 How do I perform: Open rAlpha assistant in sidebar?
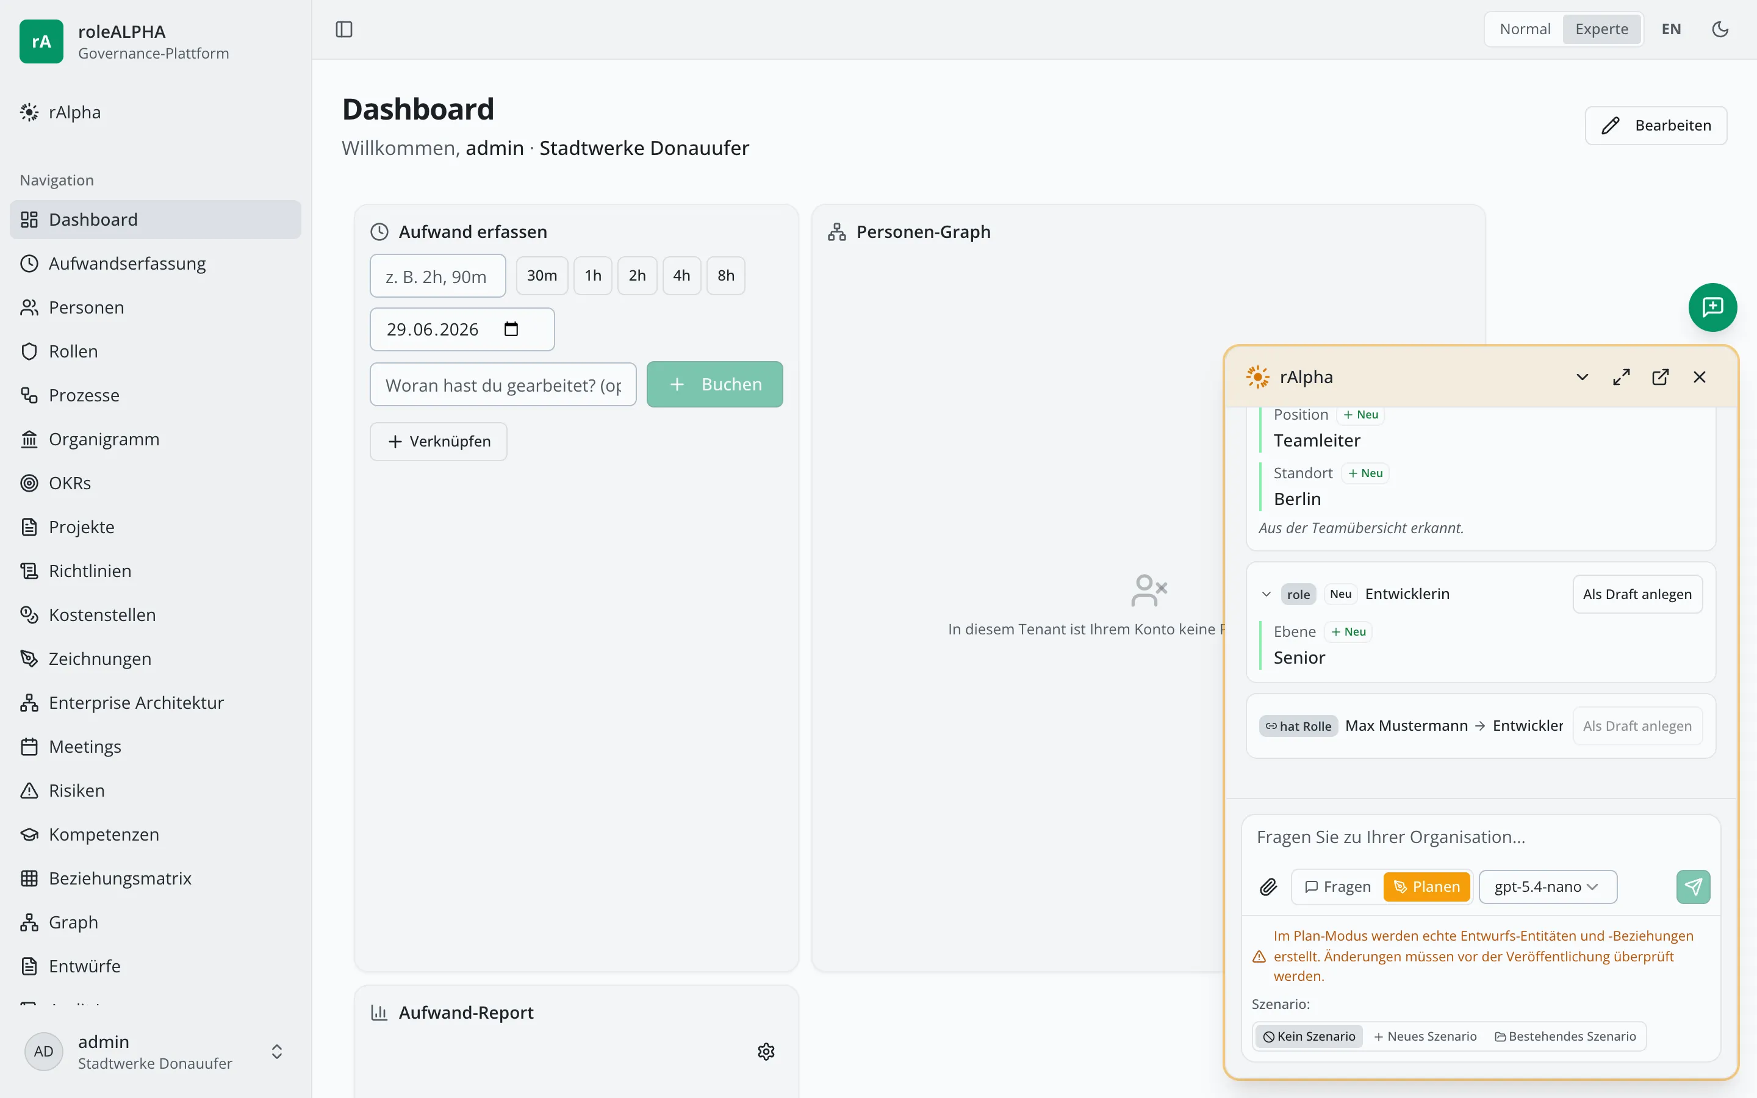coord(156,113)
